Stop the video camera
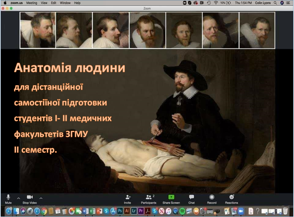The height and width of the screenshot is (217, 294). 30,199
